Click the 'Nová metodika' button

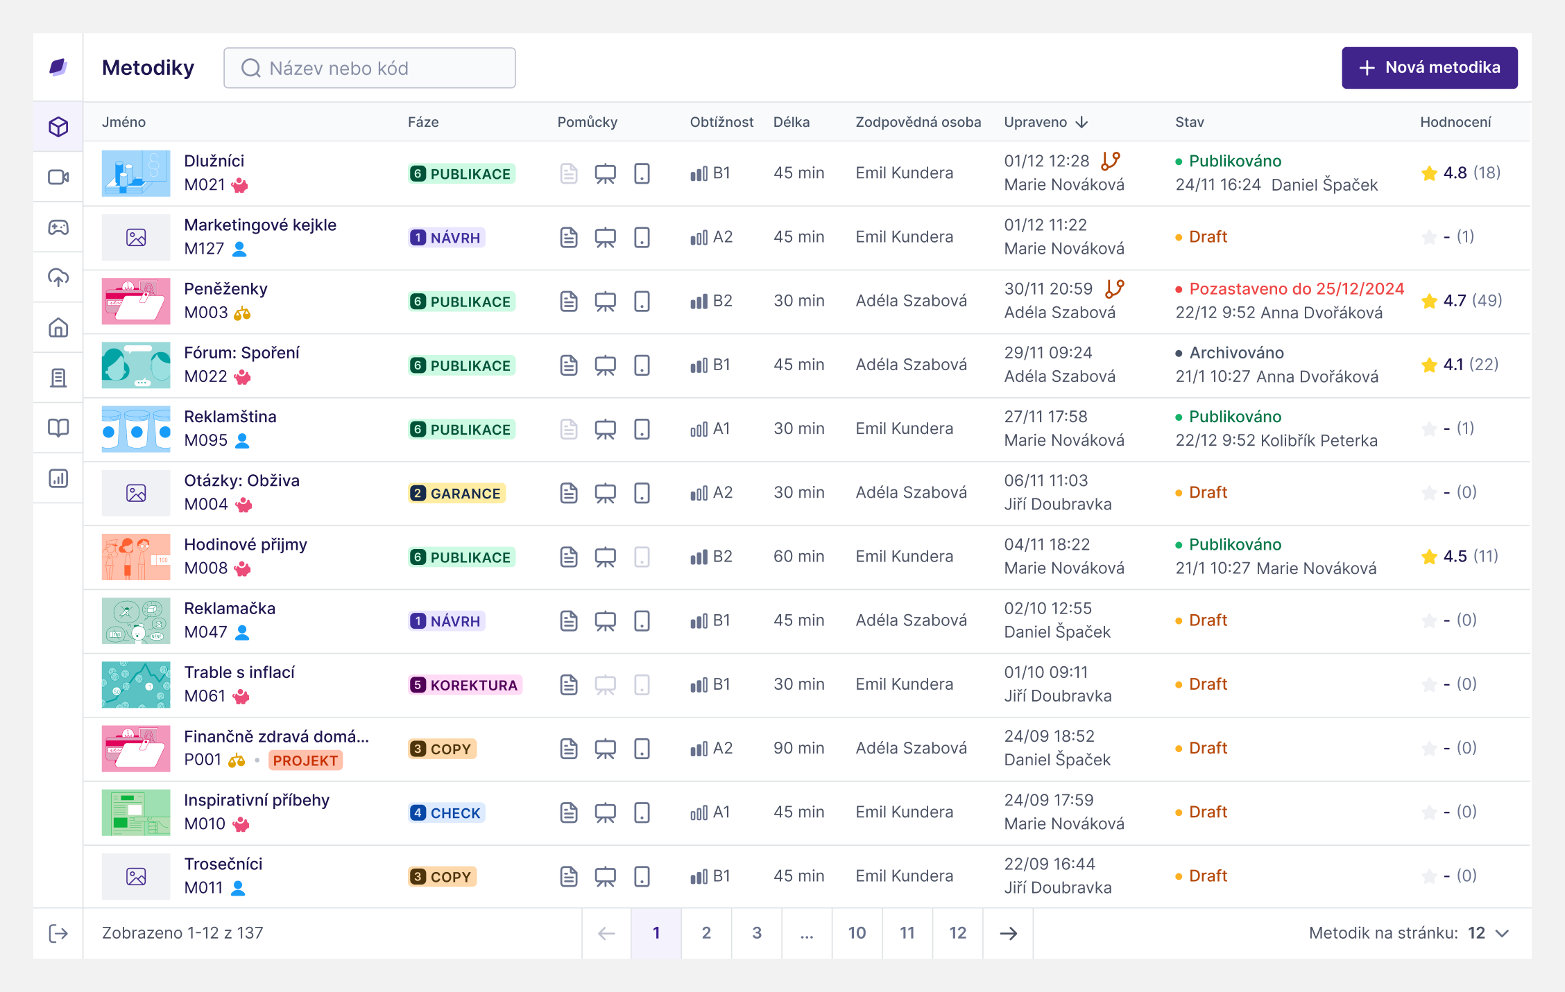pyautogui.click(x=1428, y=67)
